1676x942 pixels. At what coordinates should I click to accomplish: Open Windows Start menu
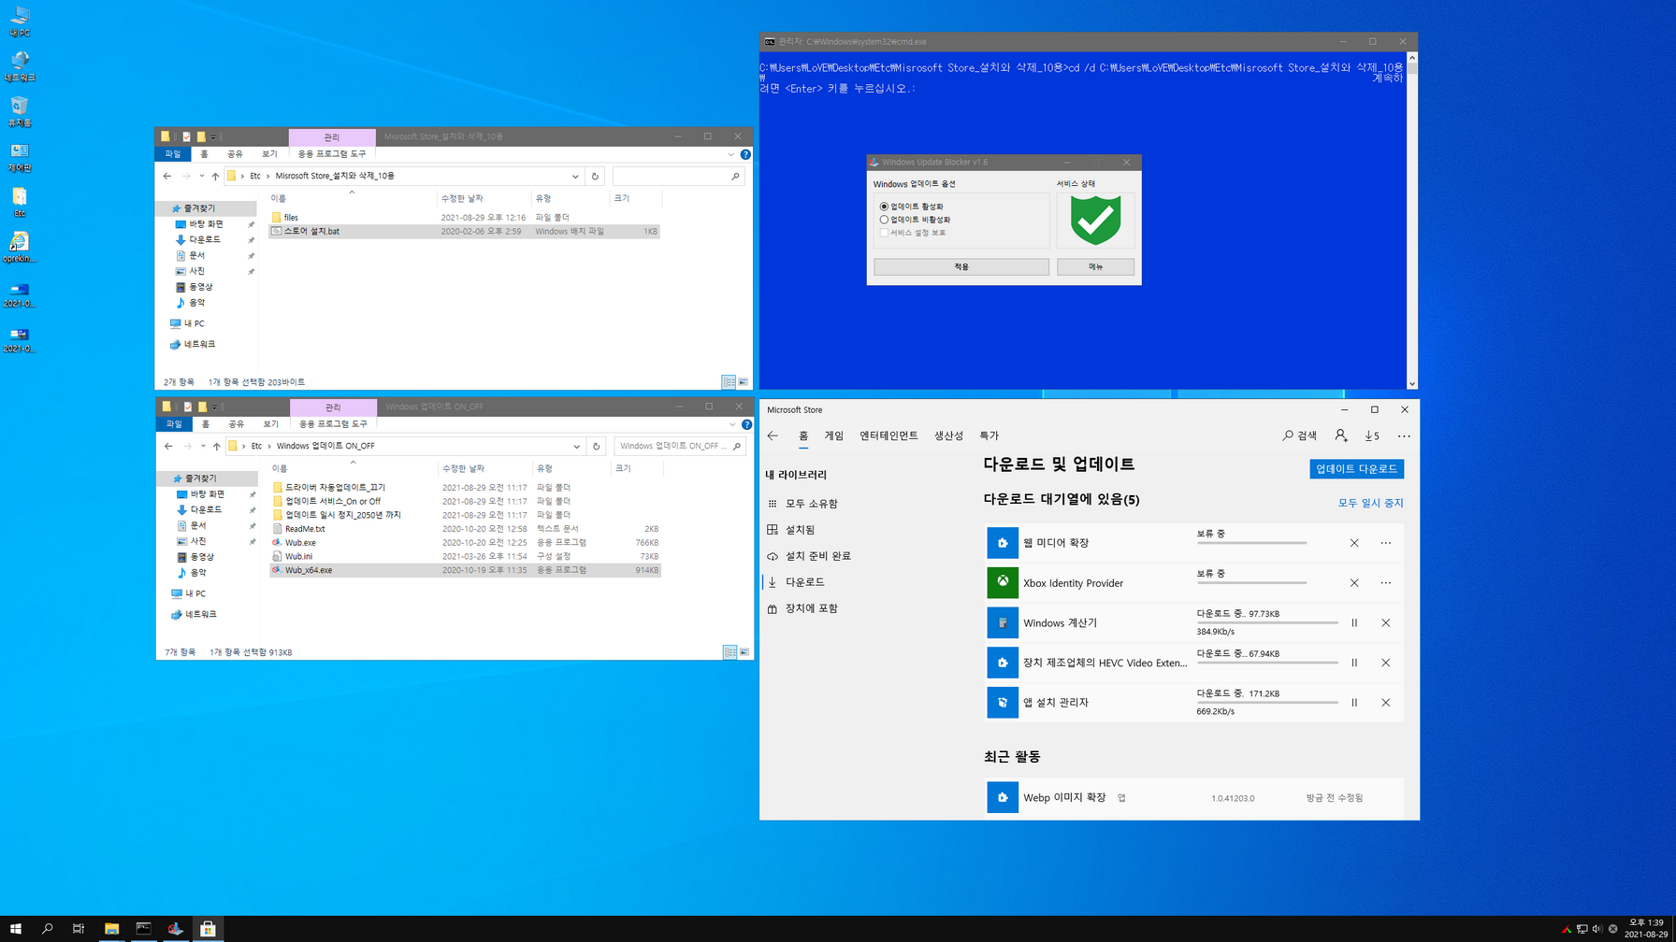tap(16, 928)
